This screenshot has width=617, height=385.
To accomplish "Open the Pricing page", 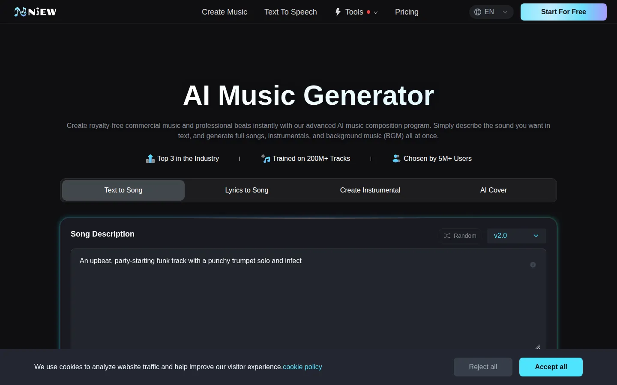I will (x=407, y=12).
